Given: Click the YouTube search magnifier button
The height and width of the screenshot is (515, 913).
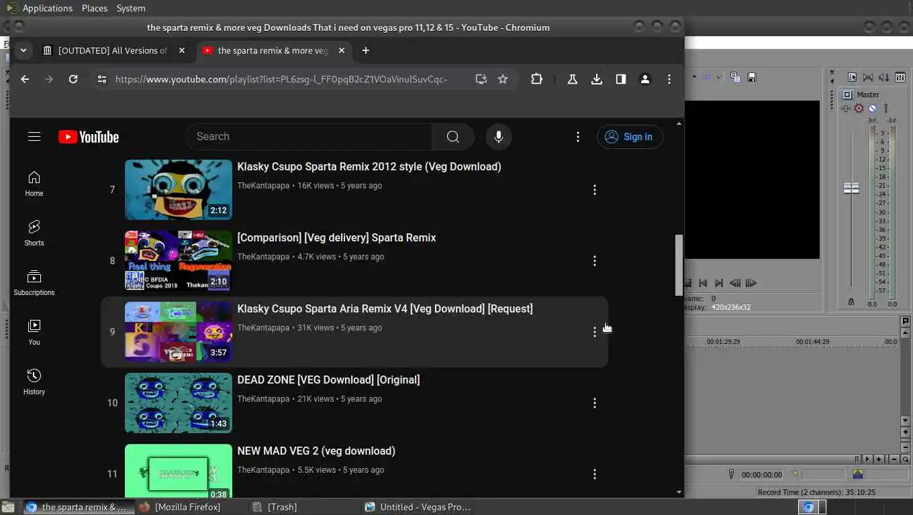Looking at the screenshot, I should point(453,137).
